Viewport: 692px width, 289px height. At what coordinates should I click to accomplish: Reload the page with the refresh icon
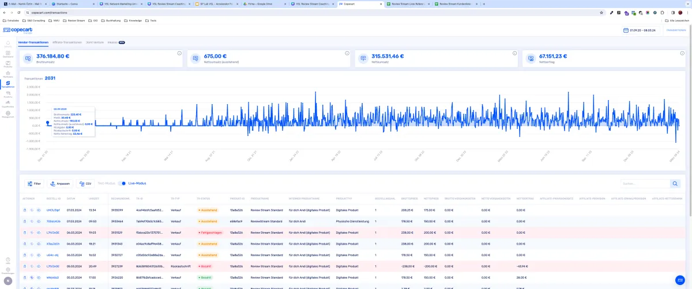point(19,12)
